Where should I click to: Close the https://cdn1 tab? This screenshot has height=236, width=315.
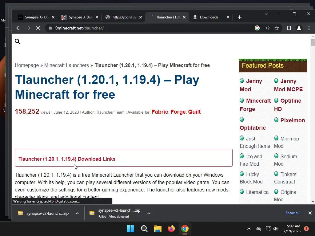(141, 17)
